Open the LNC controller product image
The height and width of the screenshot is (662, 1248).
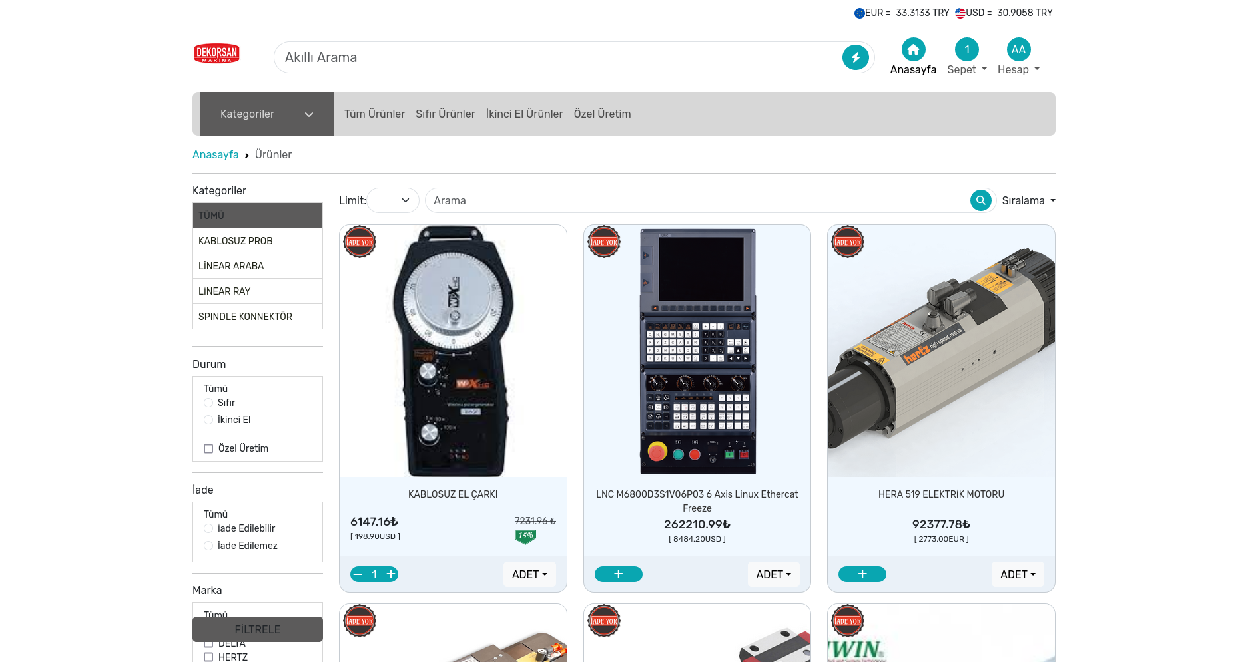697,351
